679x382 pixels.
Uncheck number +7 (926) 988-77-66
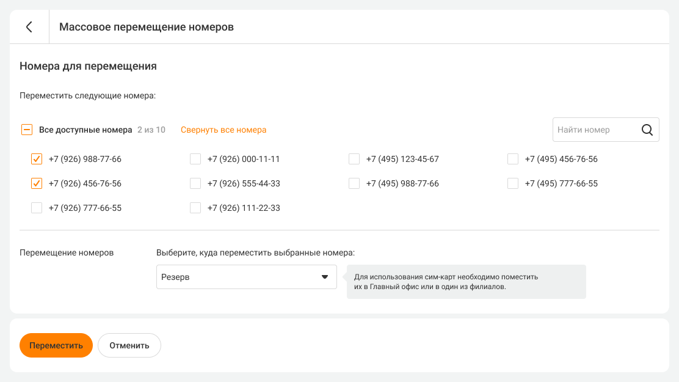pyautogui.click(x=37, y=159)
